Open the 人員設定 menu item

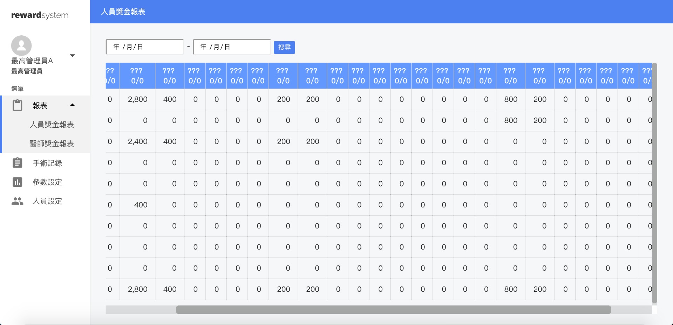coord(47,201)
